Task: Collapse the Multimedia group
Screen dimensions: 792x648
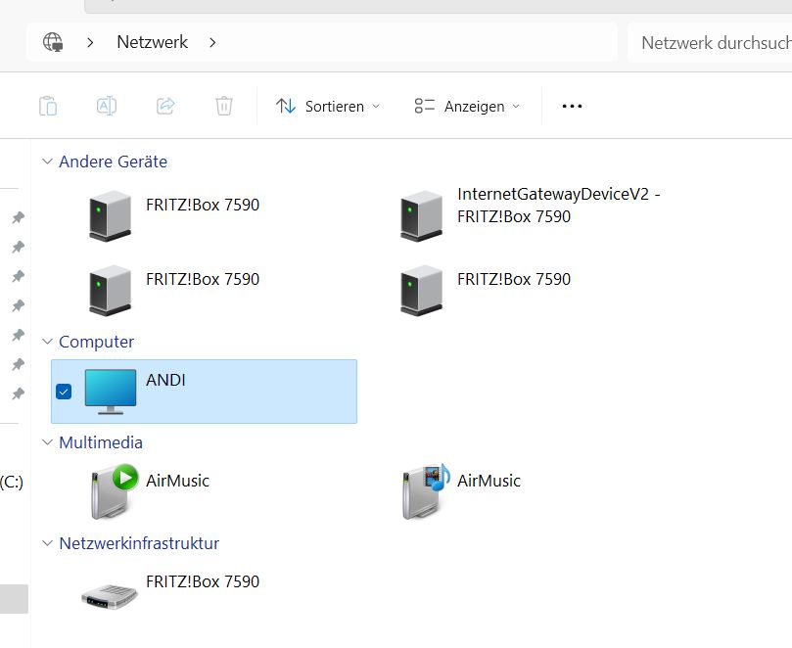Action: (47, 442)
